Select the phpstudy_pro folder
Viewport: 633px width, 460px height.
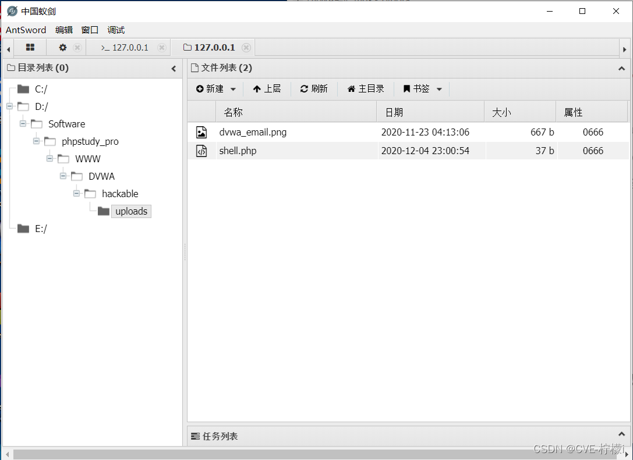90,141
